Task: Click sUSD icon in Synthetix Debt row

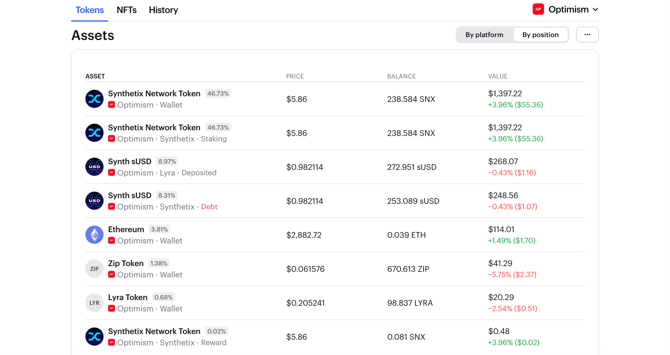Action: point(94,201)
